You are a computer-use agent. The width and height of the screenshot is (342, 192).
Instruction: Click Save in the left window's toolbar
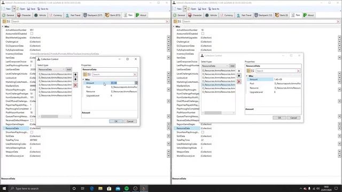coord(31,9)
